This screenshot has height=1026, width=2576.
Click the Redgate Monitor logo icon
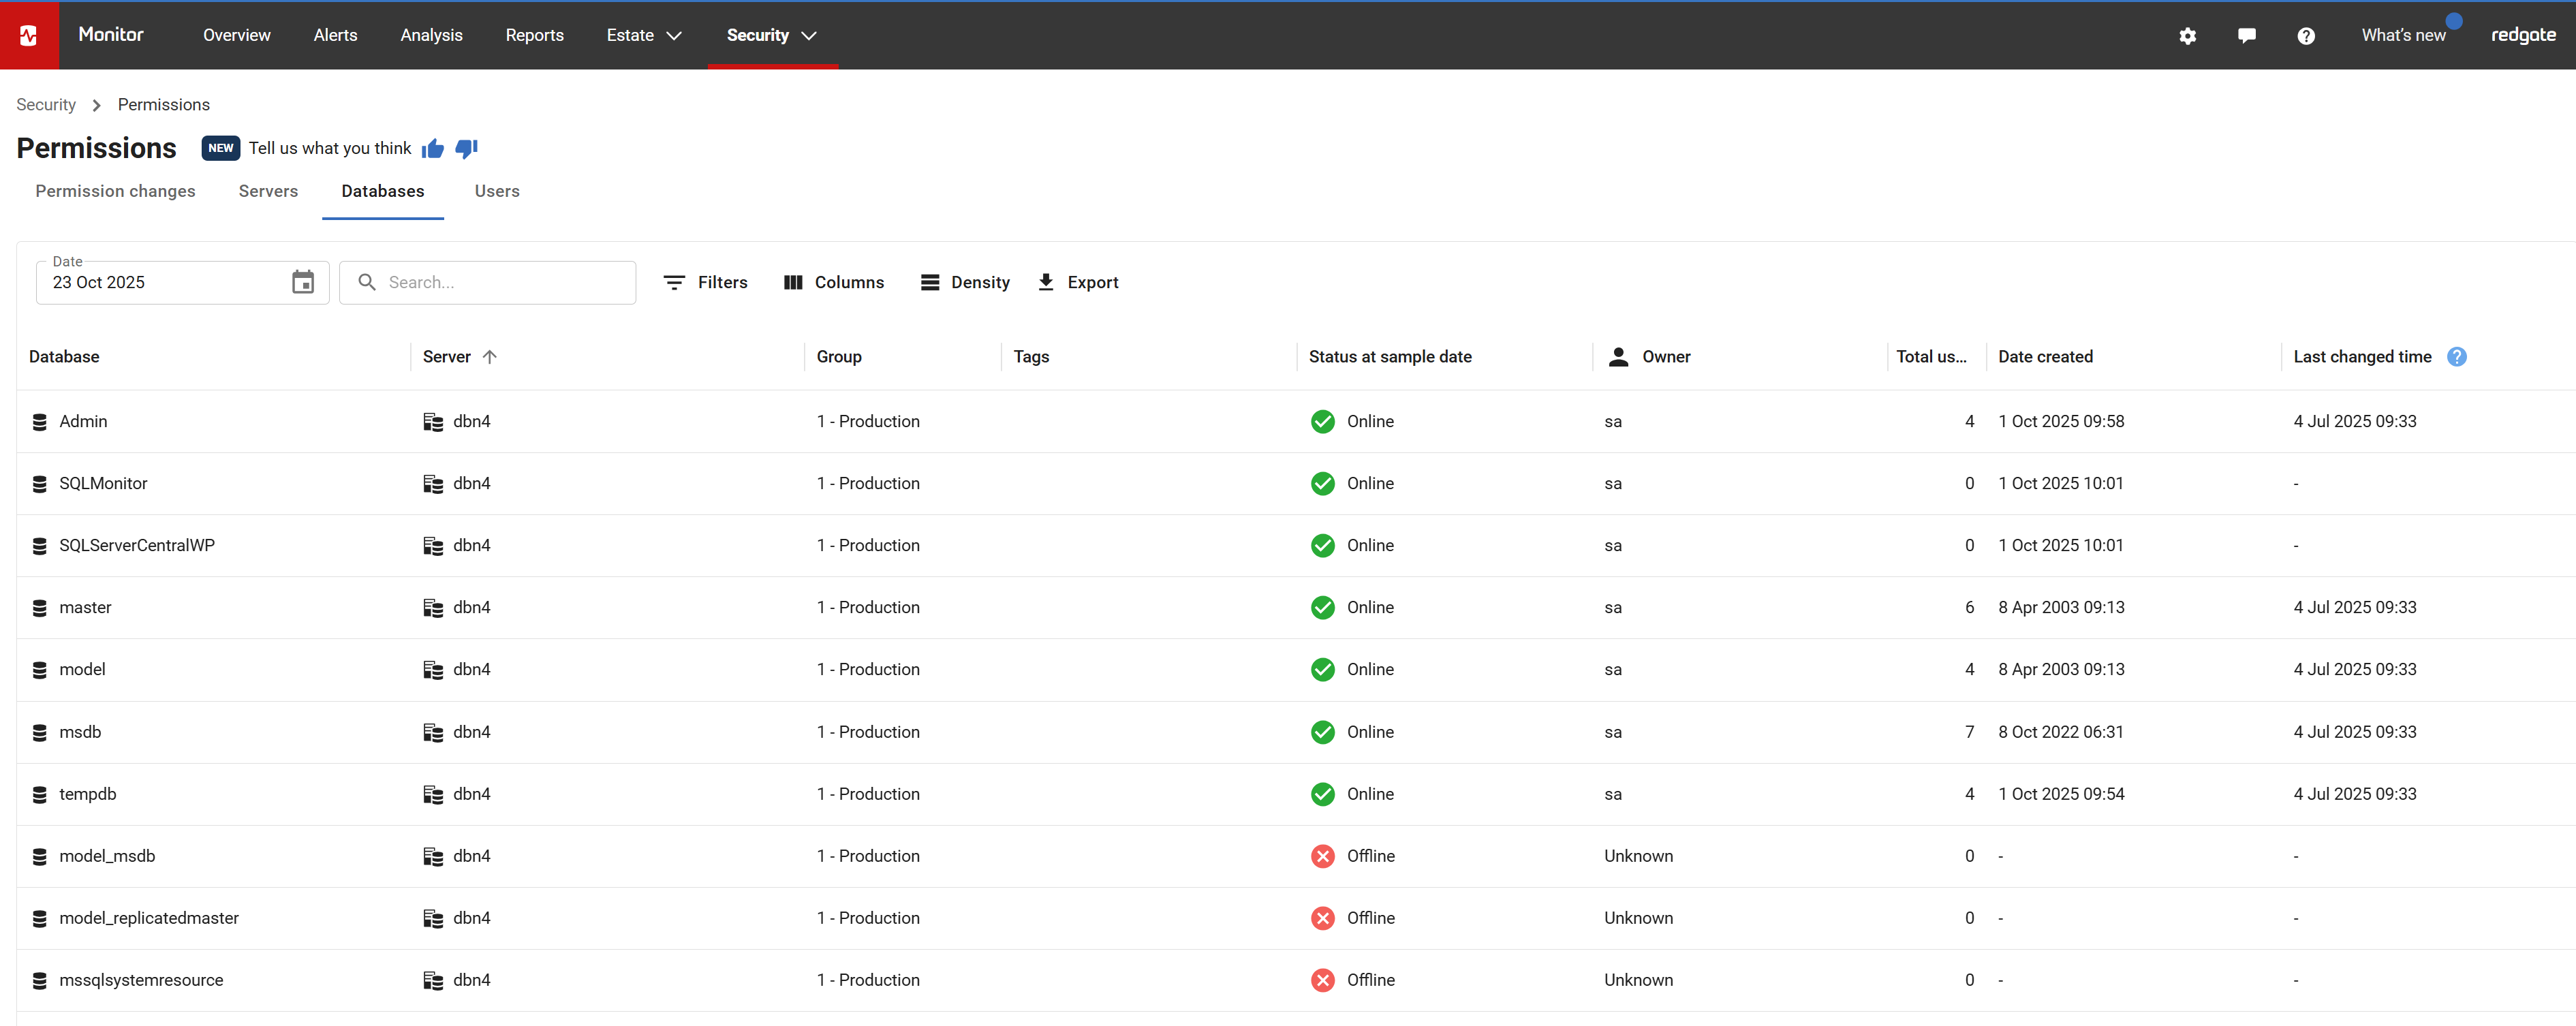click(x=29, y=35)
